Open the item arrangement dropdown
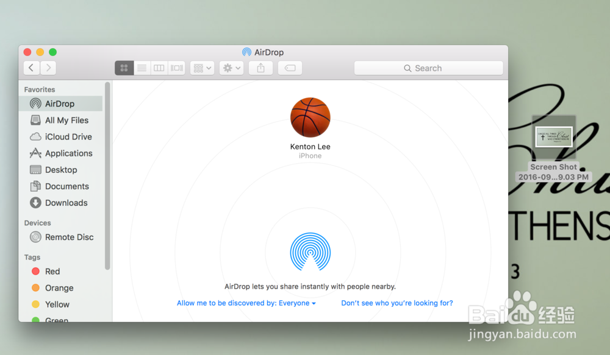This screenshot has width=610, height=355. [203, 68]
